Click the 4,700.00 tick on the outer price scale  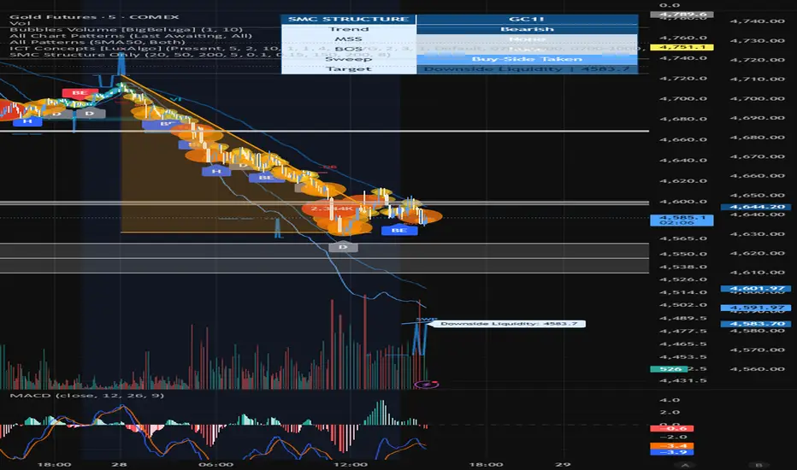758,98
